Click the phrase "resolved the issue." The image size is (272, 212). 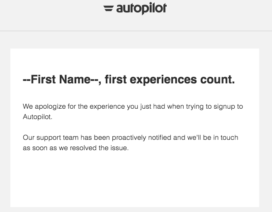pos(99,148)
